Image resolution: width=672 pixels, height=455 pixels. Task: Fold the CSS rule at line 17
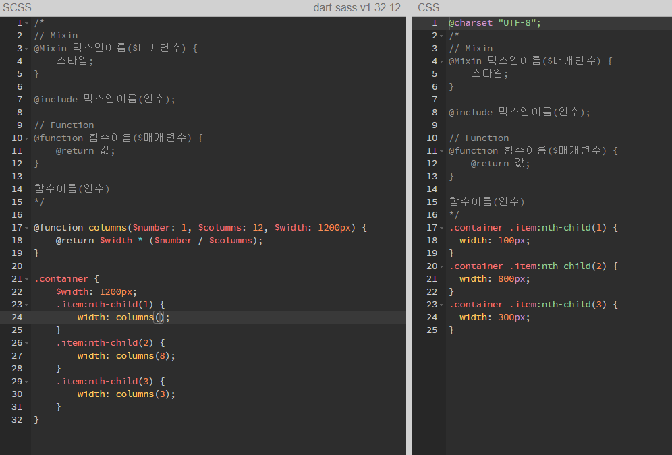[441, 228]
